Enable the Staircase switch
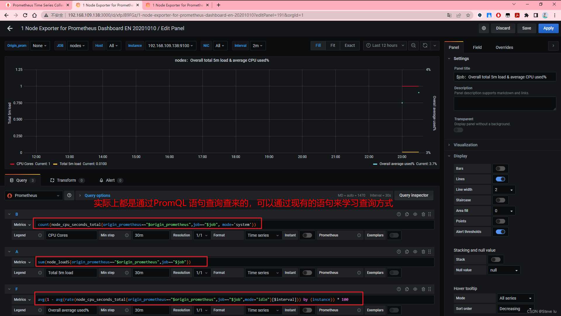Screen dimensions: 561x316 pos(501,200)
